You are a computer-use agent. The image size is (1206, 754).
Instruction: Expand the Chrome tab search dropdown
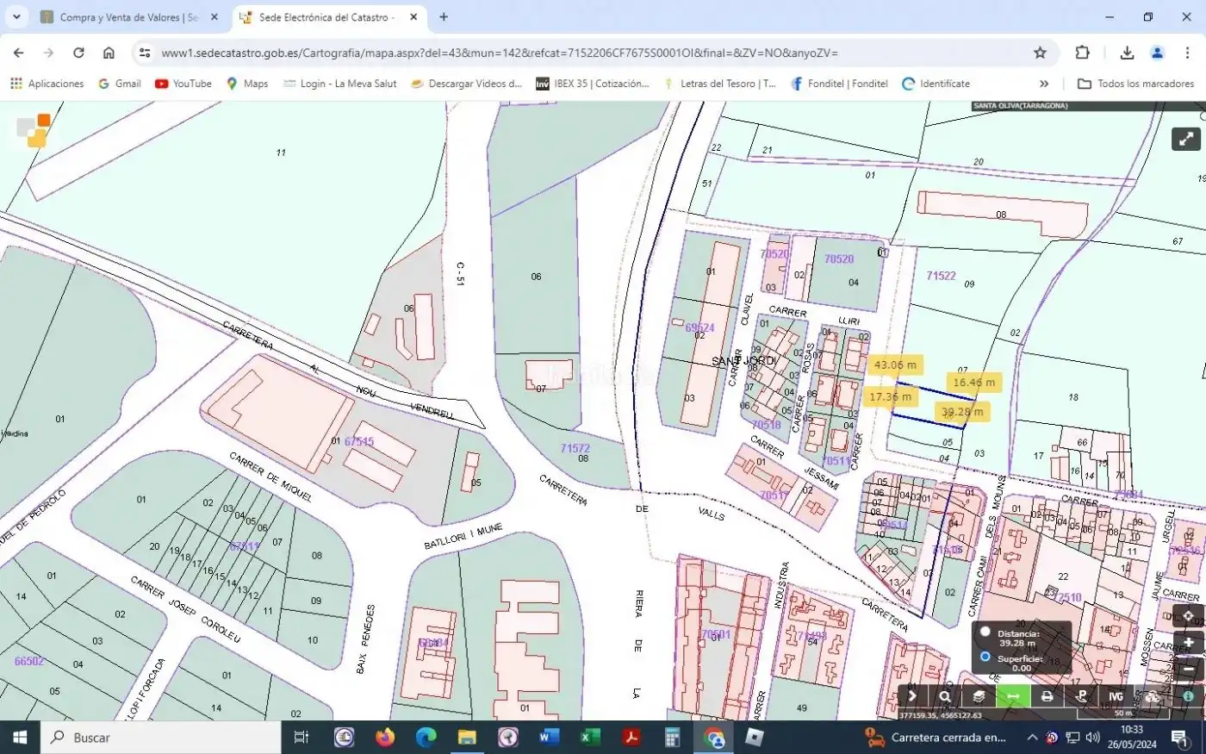point(16,16)
